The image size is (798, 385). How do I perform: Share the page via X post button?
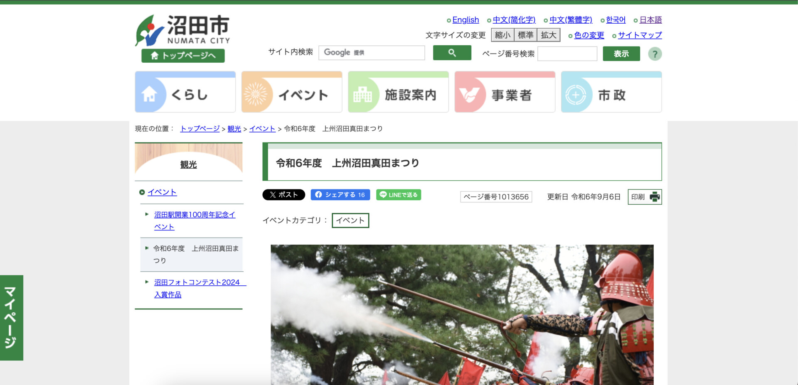[x=283, y=195]
